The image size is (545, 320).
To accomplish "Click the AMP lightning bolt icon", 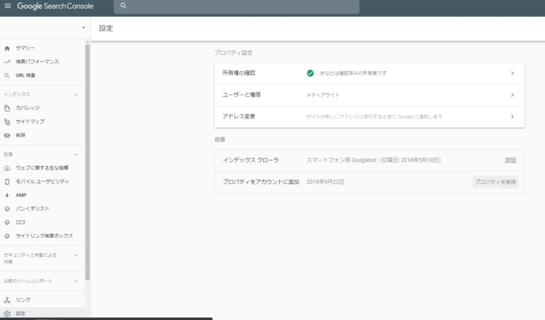I will (7, 195).
